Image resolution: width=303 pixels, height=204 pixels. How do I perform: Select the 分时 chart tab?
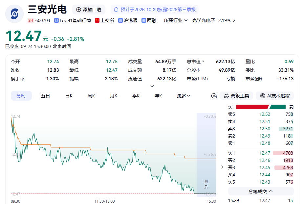click(x=21, y=96)
